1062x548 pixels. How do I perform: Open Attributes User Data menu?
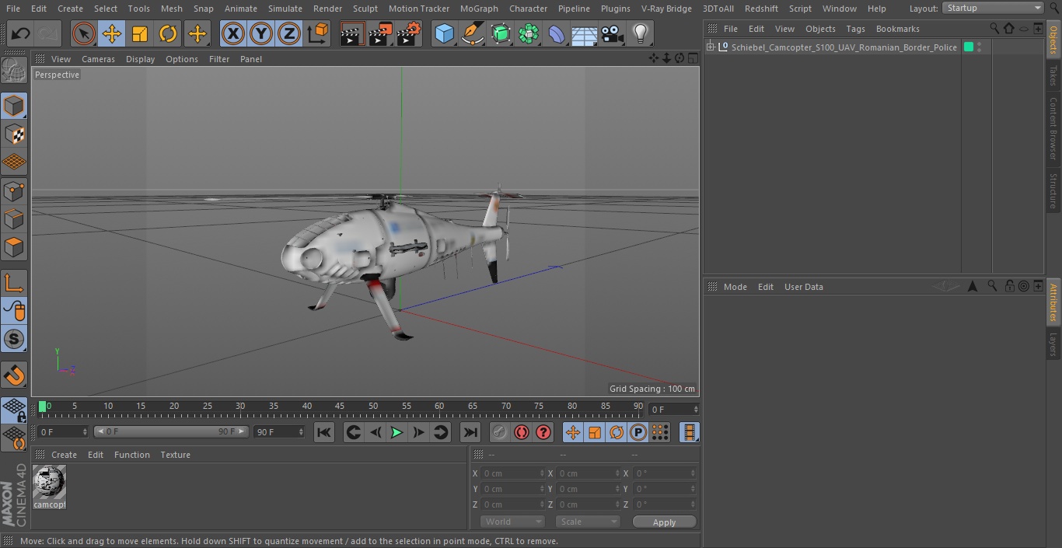click(x=803, y=287)
